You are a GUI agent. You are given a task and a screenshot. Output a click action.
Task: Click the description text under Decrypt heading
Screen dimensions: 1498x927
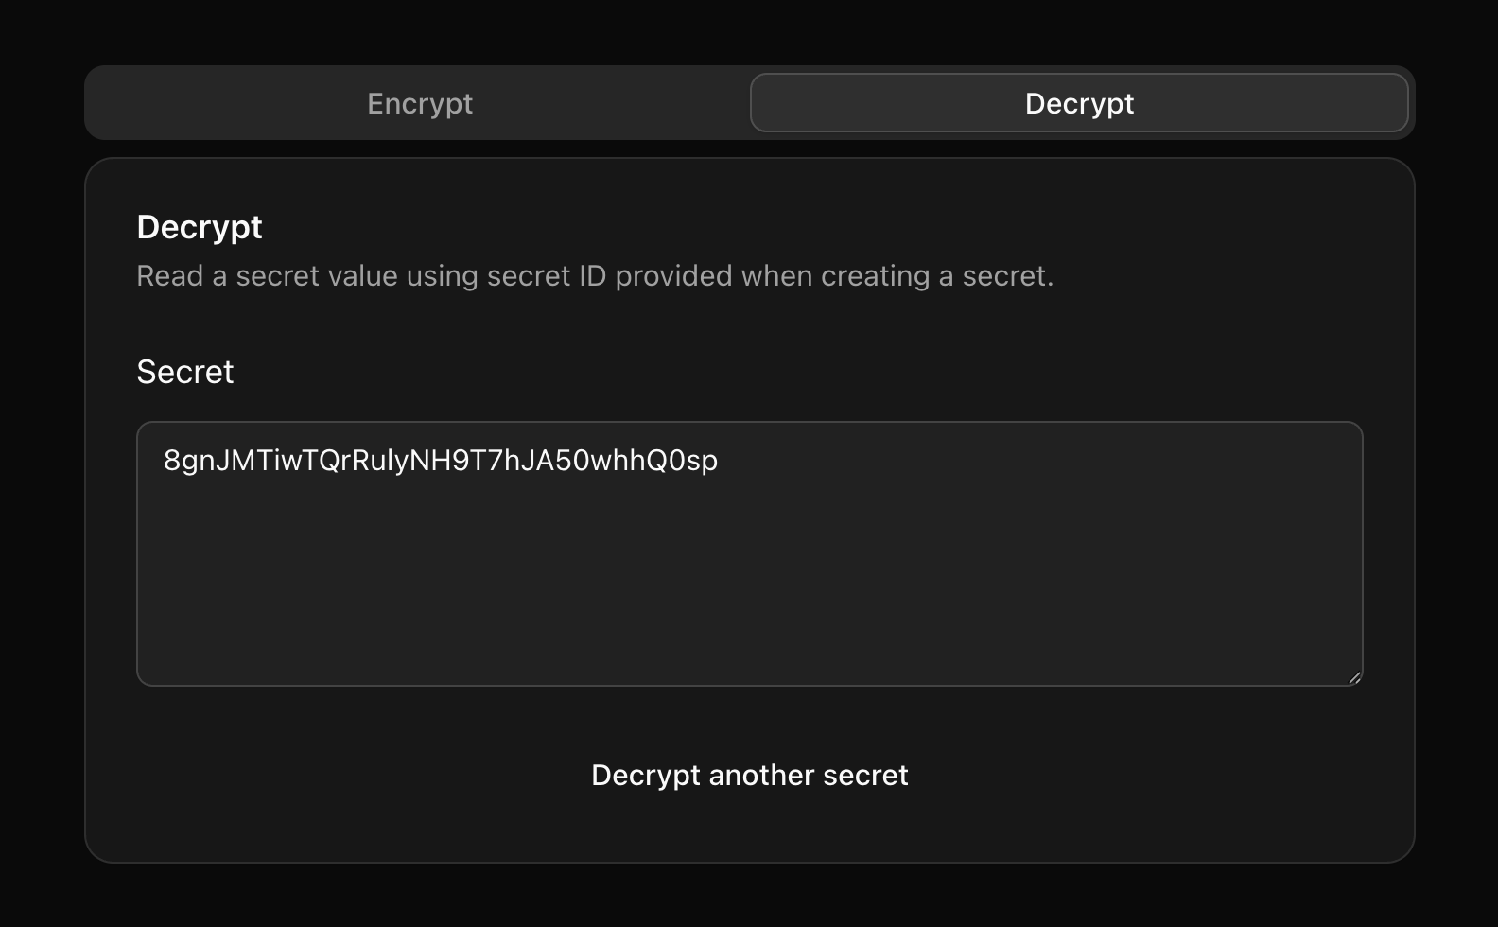[x=596, y=275]
